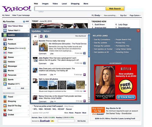Switch to the Facebook updates tab
This screenshot has width=152, height=127.
pyautogui.click(x=46, y=36)
